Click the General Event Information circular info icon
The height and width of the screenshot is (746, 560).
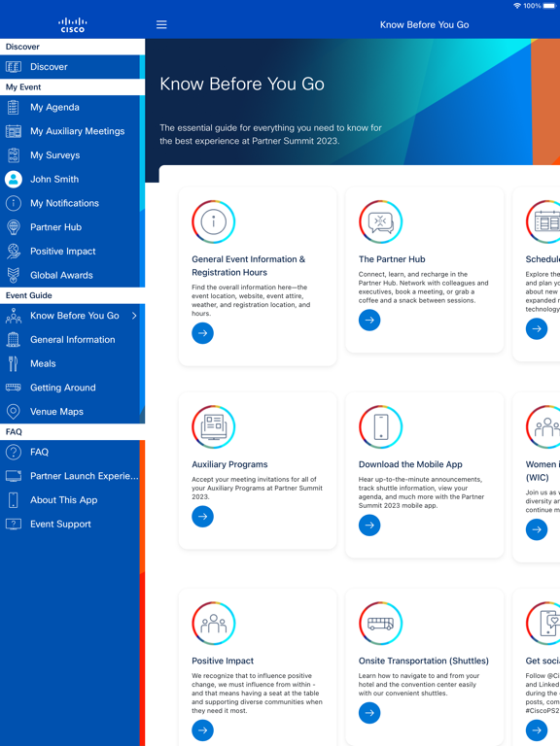(x=213, y=221)
